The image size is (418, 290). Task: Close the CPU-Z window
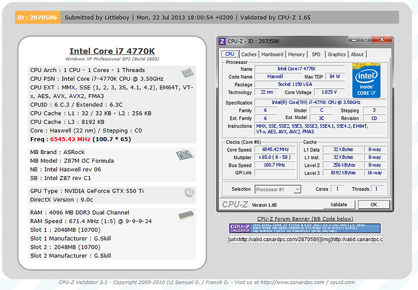(382, 40)
